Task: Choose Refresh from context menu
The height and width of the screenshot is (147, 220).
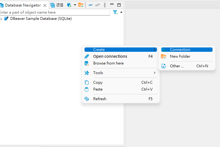Action: [x=121, y=99]
